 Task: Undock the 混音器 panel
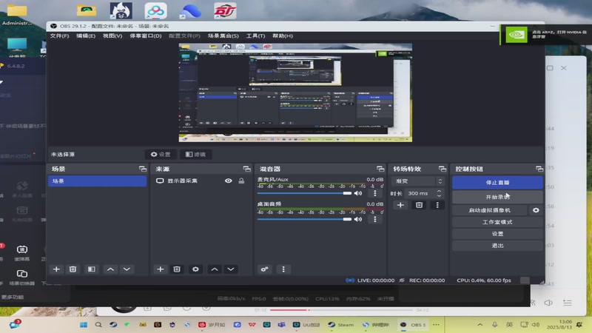coord(380,169)
